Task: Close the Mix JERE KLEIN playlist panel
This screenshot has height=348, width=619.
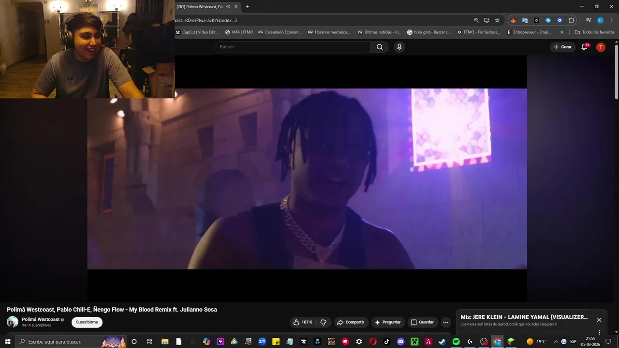Action: pos(599,320)
